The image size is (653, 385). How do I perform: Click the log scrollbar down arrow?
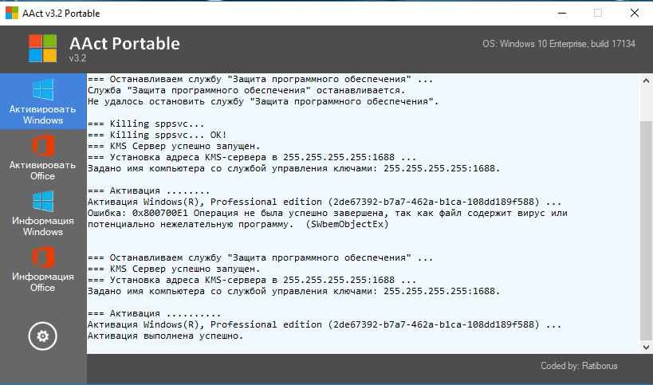point(647,347)
